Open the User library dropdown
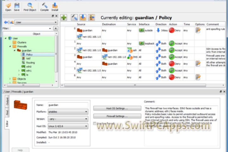This screenshot has width=228, height=152. [x=36, y=22]
